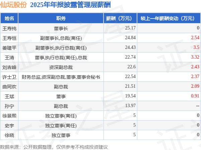Click the red change value 3.5
201x150 pixels.
pyautogui.click(x=196, y=48)
